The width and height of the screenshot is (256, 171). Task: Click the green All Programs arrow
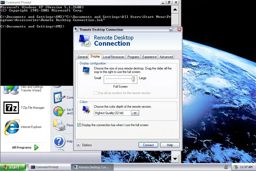(x=37, y=147)
